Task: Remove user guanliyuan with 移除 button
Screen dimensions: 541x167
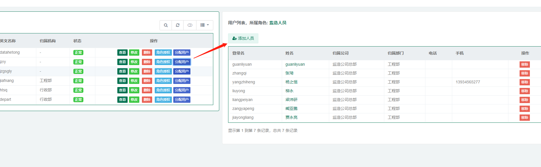Action: pos(524,65)
